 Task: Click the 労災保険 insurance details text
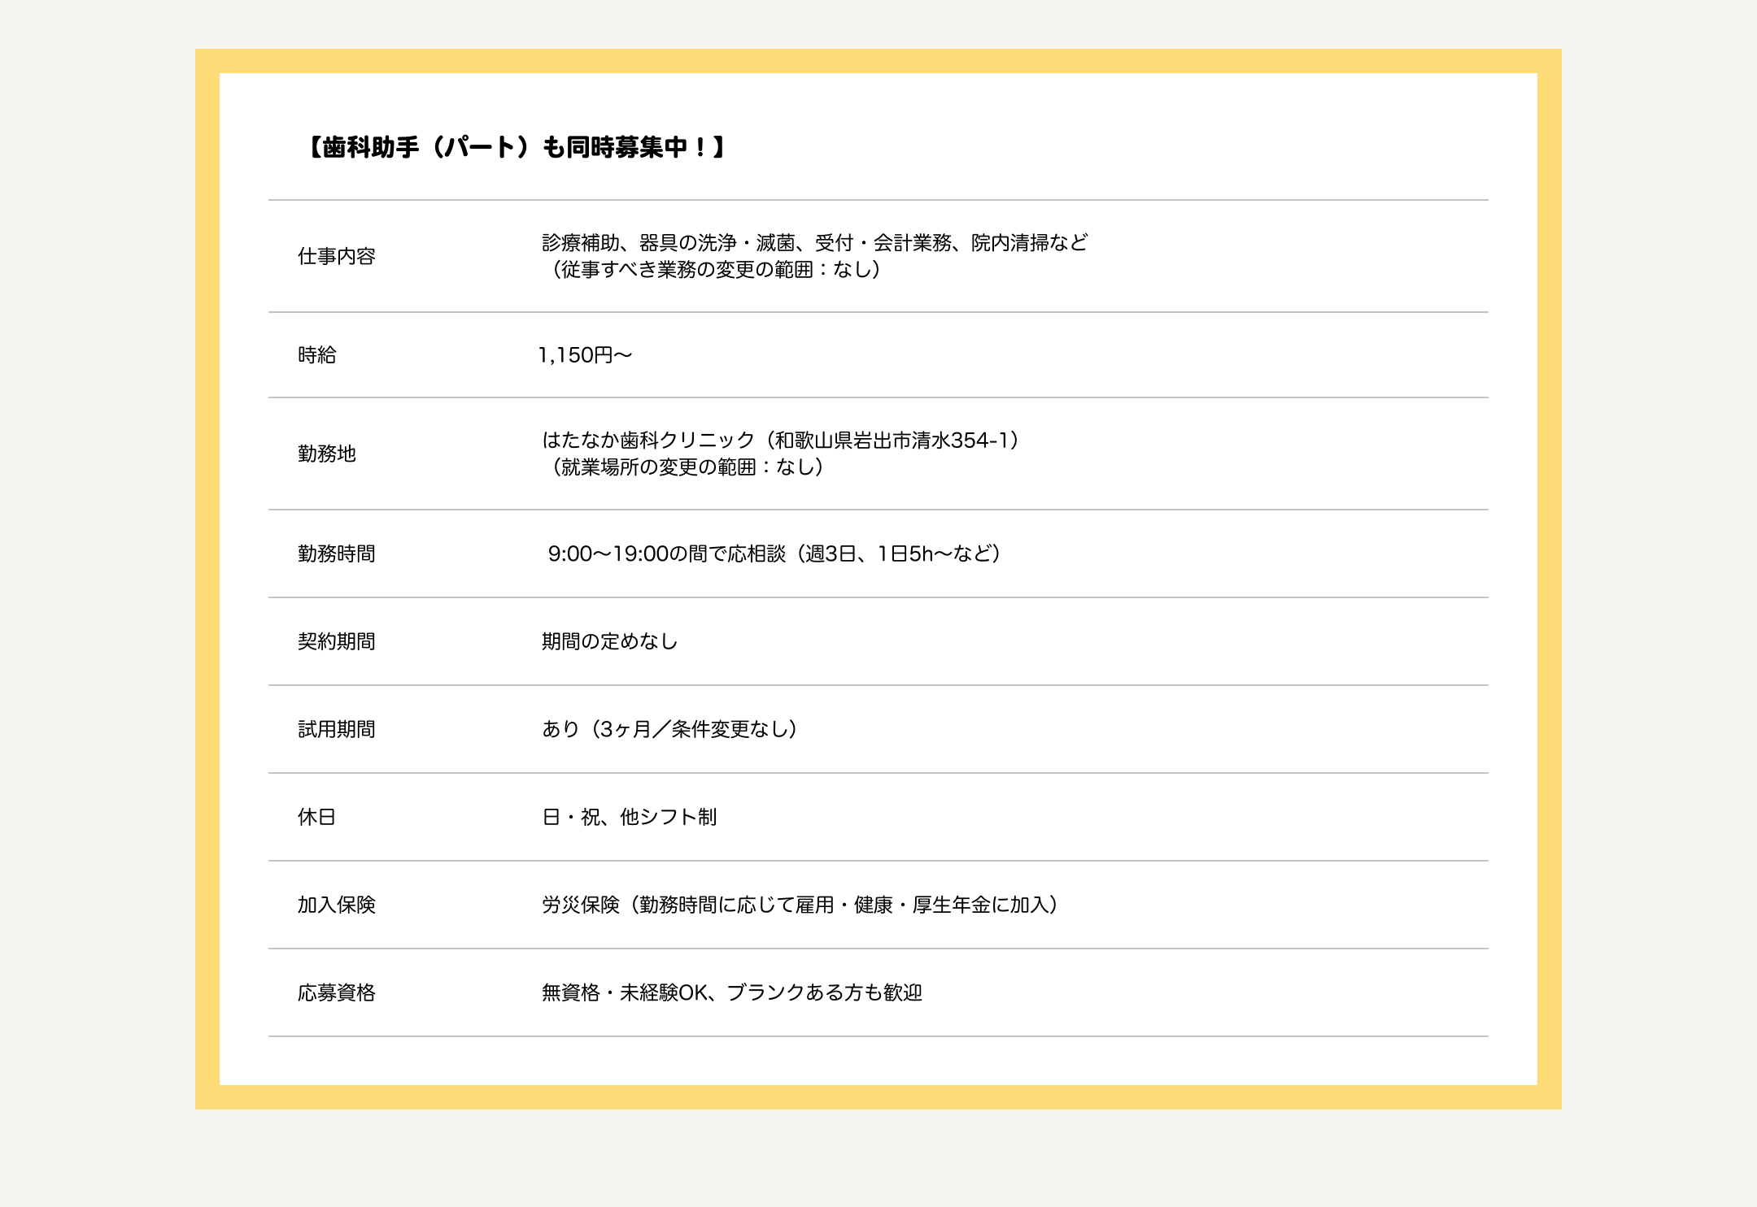[801, 905]
